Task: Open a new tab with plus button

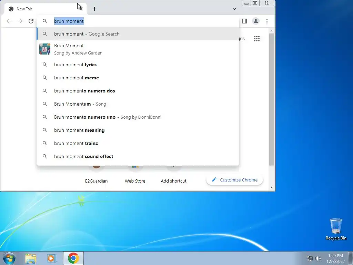Action: (x=94, y=9)
